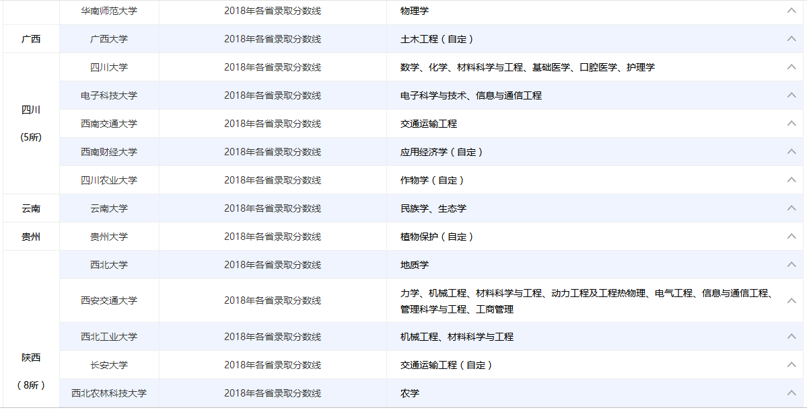Click the 西北大学 university name
Screen dimensions: 807x410
point(109,265)
